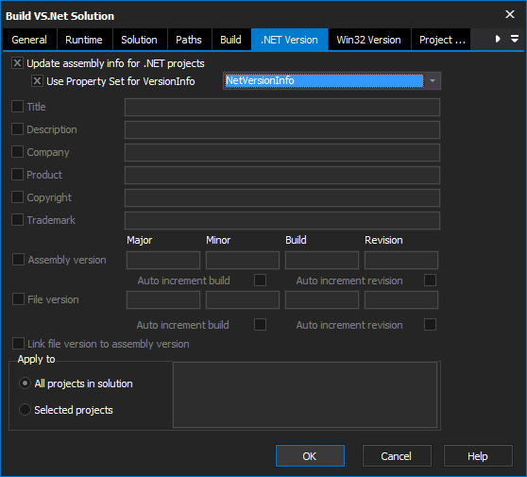Enable the File version checkbox
This screenshot has width=527, height=477.
pos(18,299)
